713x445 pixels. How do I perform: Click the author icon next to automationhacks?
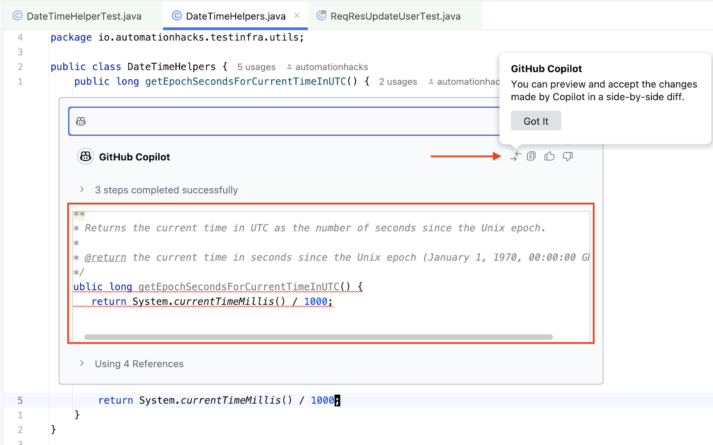[x=290, y=67]
